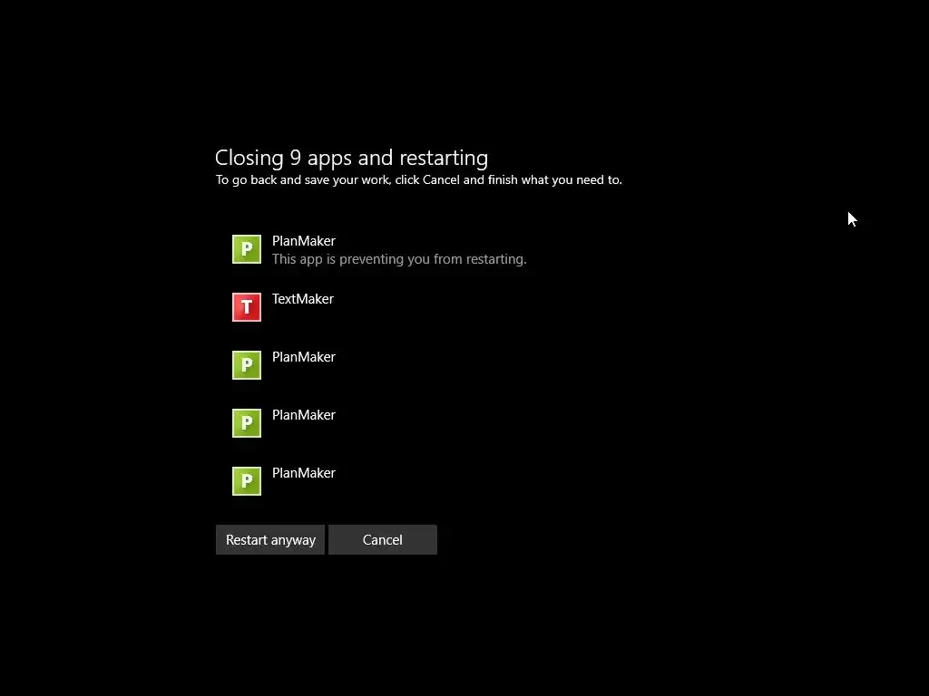929x696 pixels.
Task: Click the Restart anyway button
Action: click(270, 540)
